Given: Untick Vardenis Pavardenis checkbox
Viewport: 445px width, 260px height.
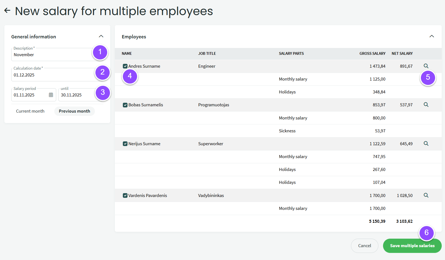Looking at the screenshot, I should [125, 196].
